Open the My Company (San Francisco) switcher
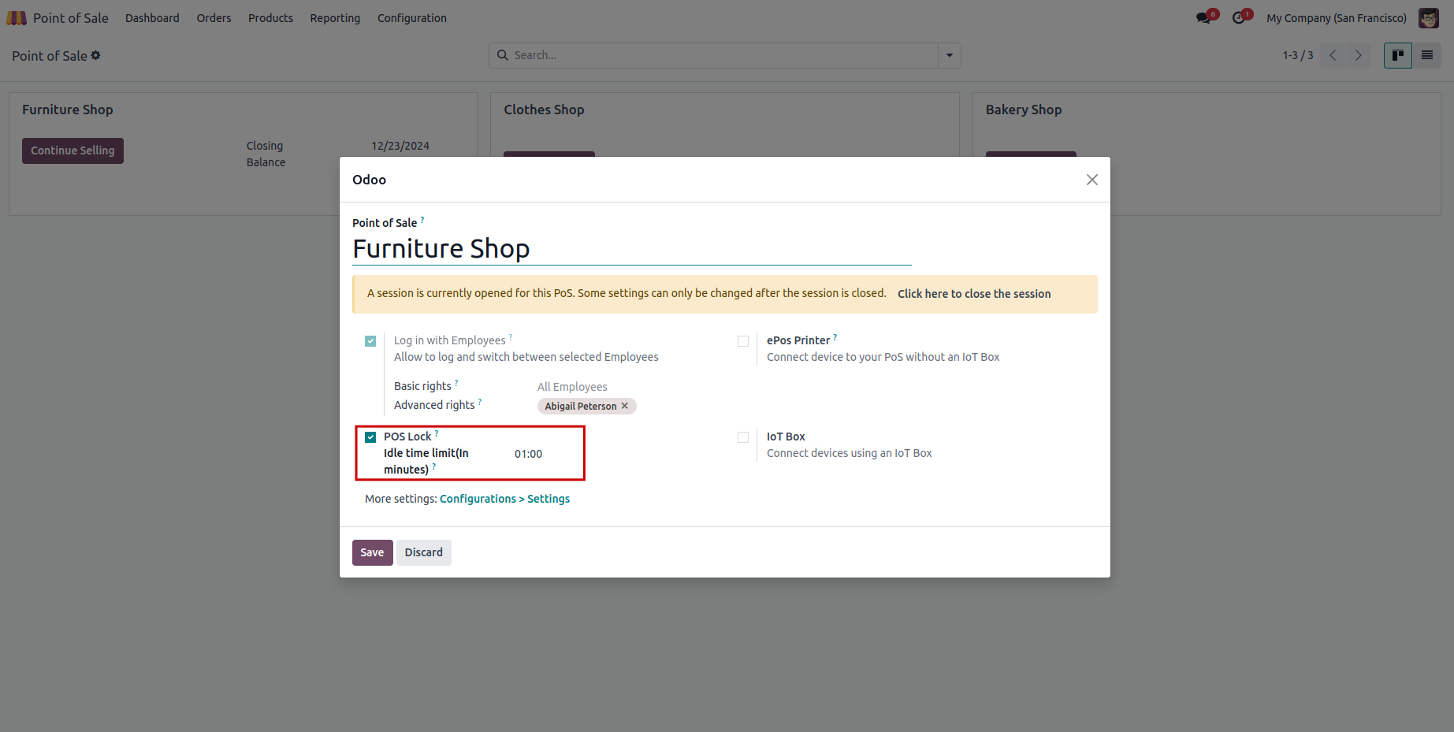 click(x=1336, y=17)
